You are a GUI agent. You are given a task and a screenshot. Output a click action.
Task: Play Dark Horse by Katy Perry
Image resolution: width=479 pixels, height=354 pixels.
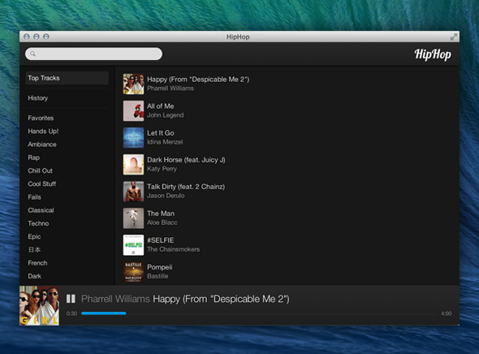pyautogui.click(x=186, y=164)
